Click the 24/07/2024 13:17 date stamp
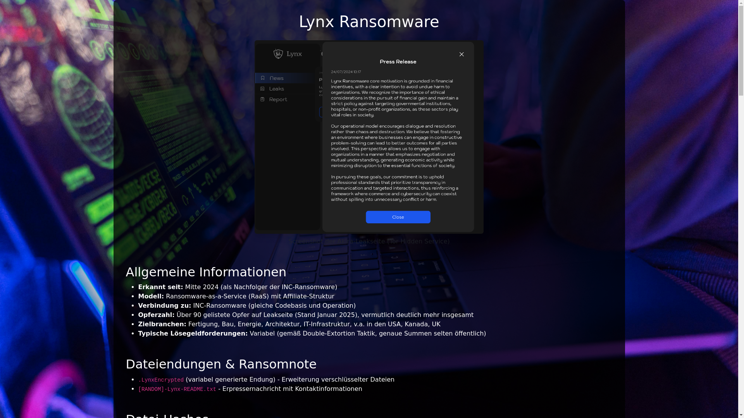 pos(346,72)
